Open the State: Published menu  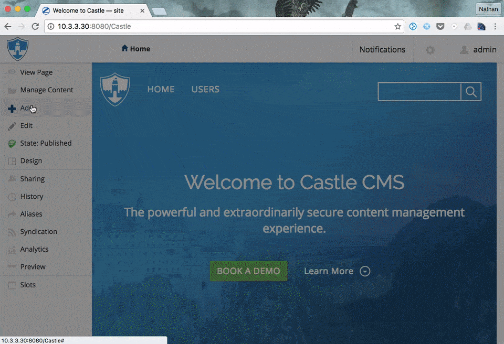tap(46, 143)
